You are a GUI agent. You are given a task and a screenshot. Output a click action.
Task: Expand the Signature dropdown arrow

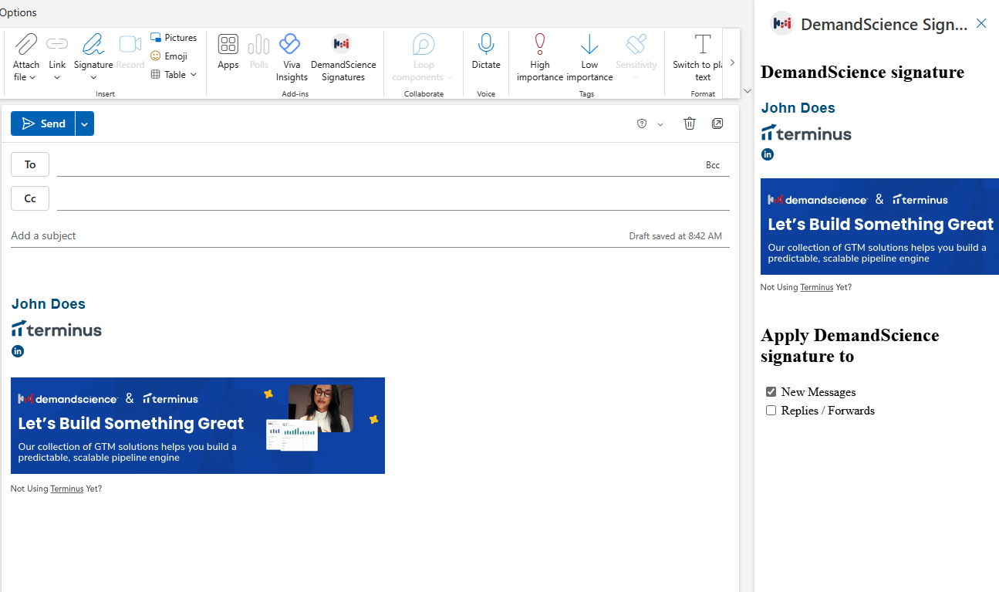click(x=93, y=77)
